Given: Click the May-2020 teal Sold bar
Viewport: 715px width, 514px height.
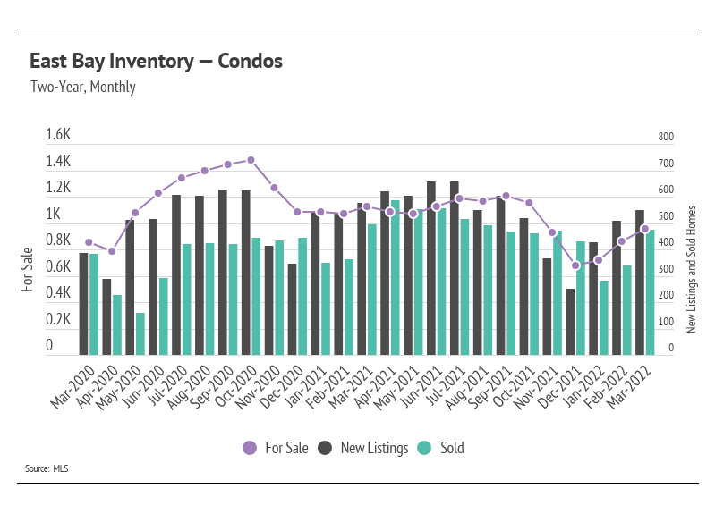Looking at the screenshot, I should [x=140, y=334].
